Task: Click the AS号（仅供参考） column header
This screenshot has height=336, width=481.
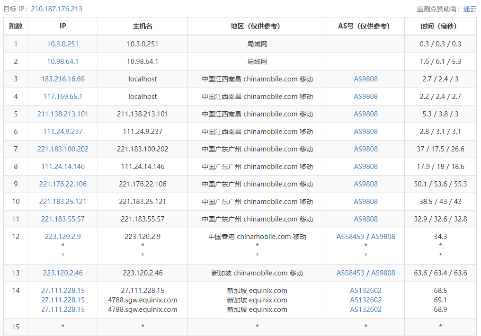Action: click(365, 26)
